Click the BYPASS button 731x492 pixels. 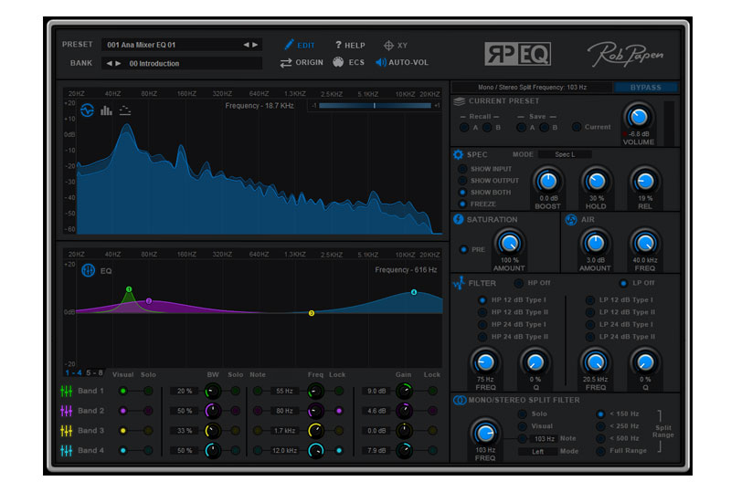652,88
